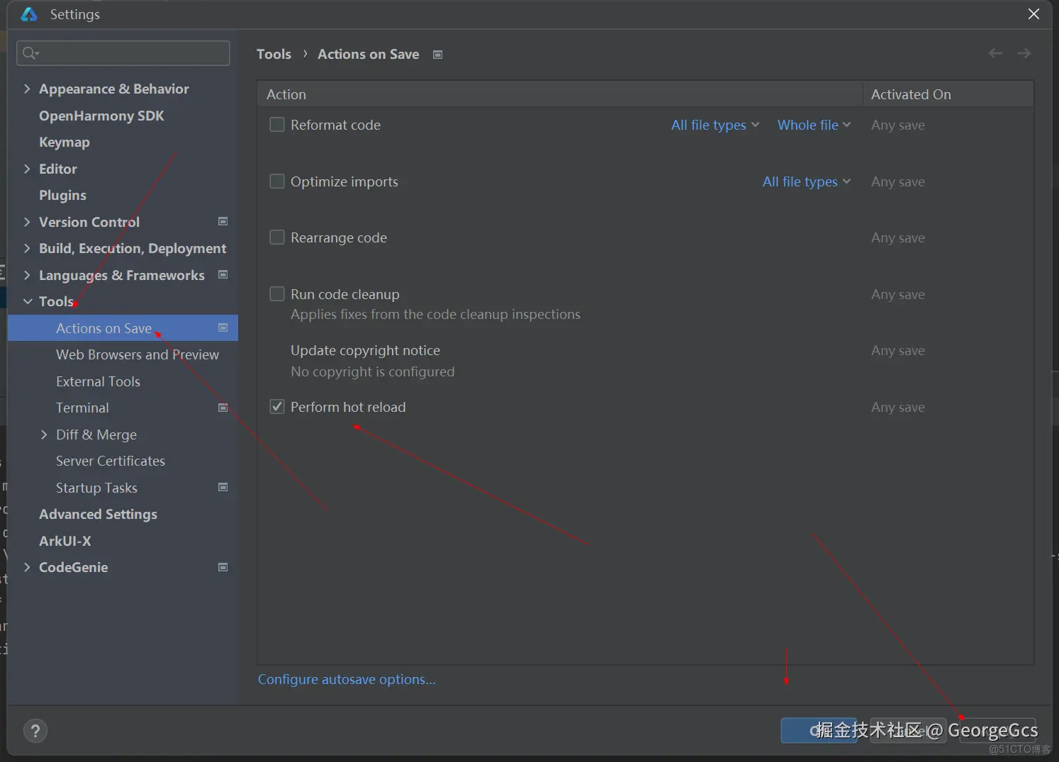The height and width of the screenshot is (762, 1059).
Task: Click the DevEco logo in the Settings title bar
Action: [x=29, y=14]
